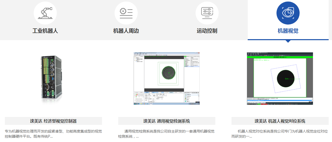
Task: View the general vision inspection software screenshot
Action: (x=167, y=78)
